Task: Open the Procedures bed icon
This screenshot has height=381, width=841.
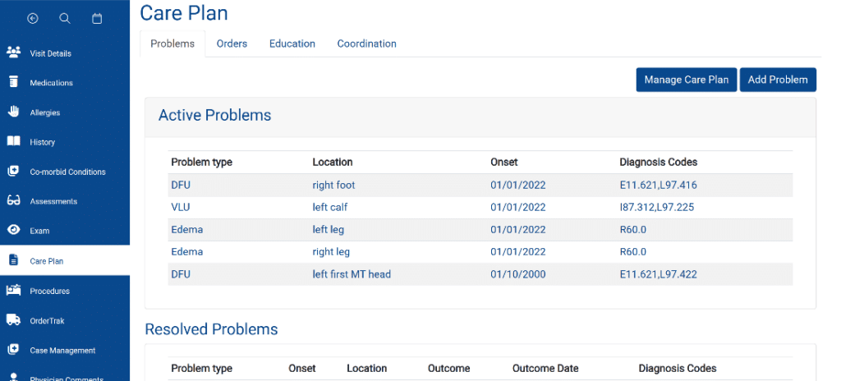Action: click(x=13, y=291)
